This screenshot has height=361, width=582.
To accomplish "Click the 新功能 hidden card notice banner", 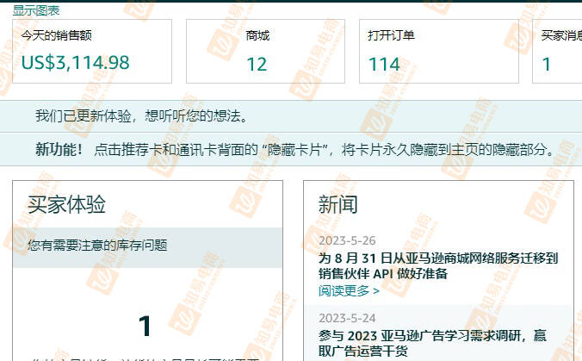I will click(x=291, y=149).
